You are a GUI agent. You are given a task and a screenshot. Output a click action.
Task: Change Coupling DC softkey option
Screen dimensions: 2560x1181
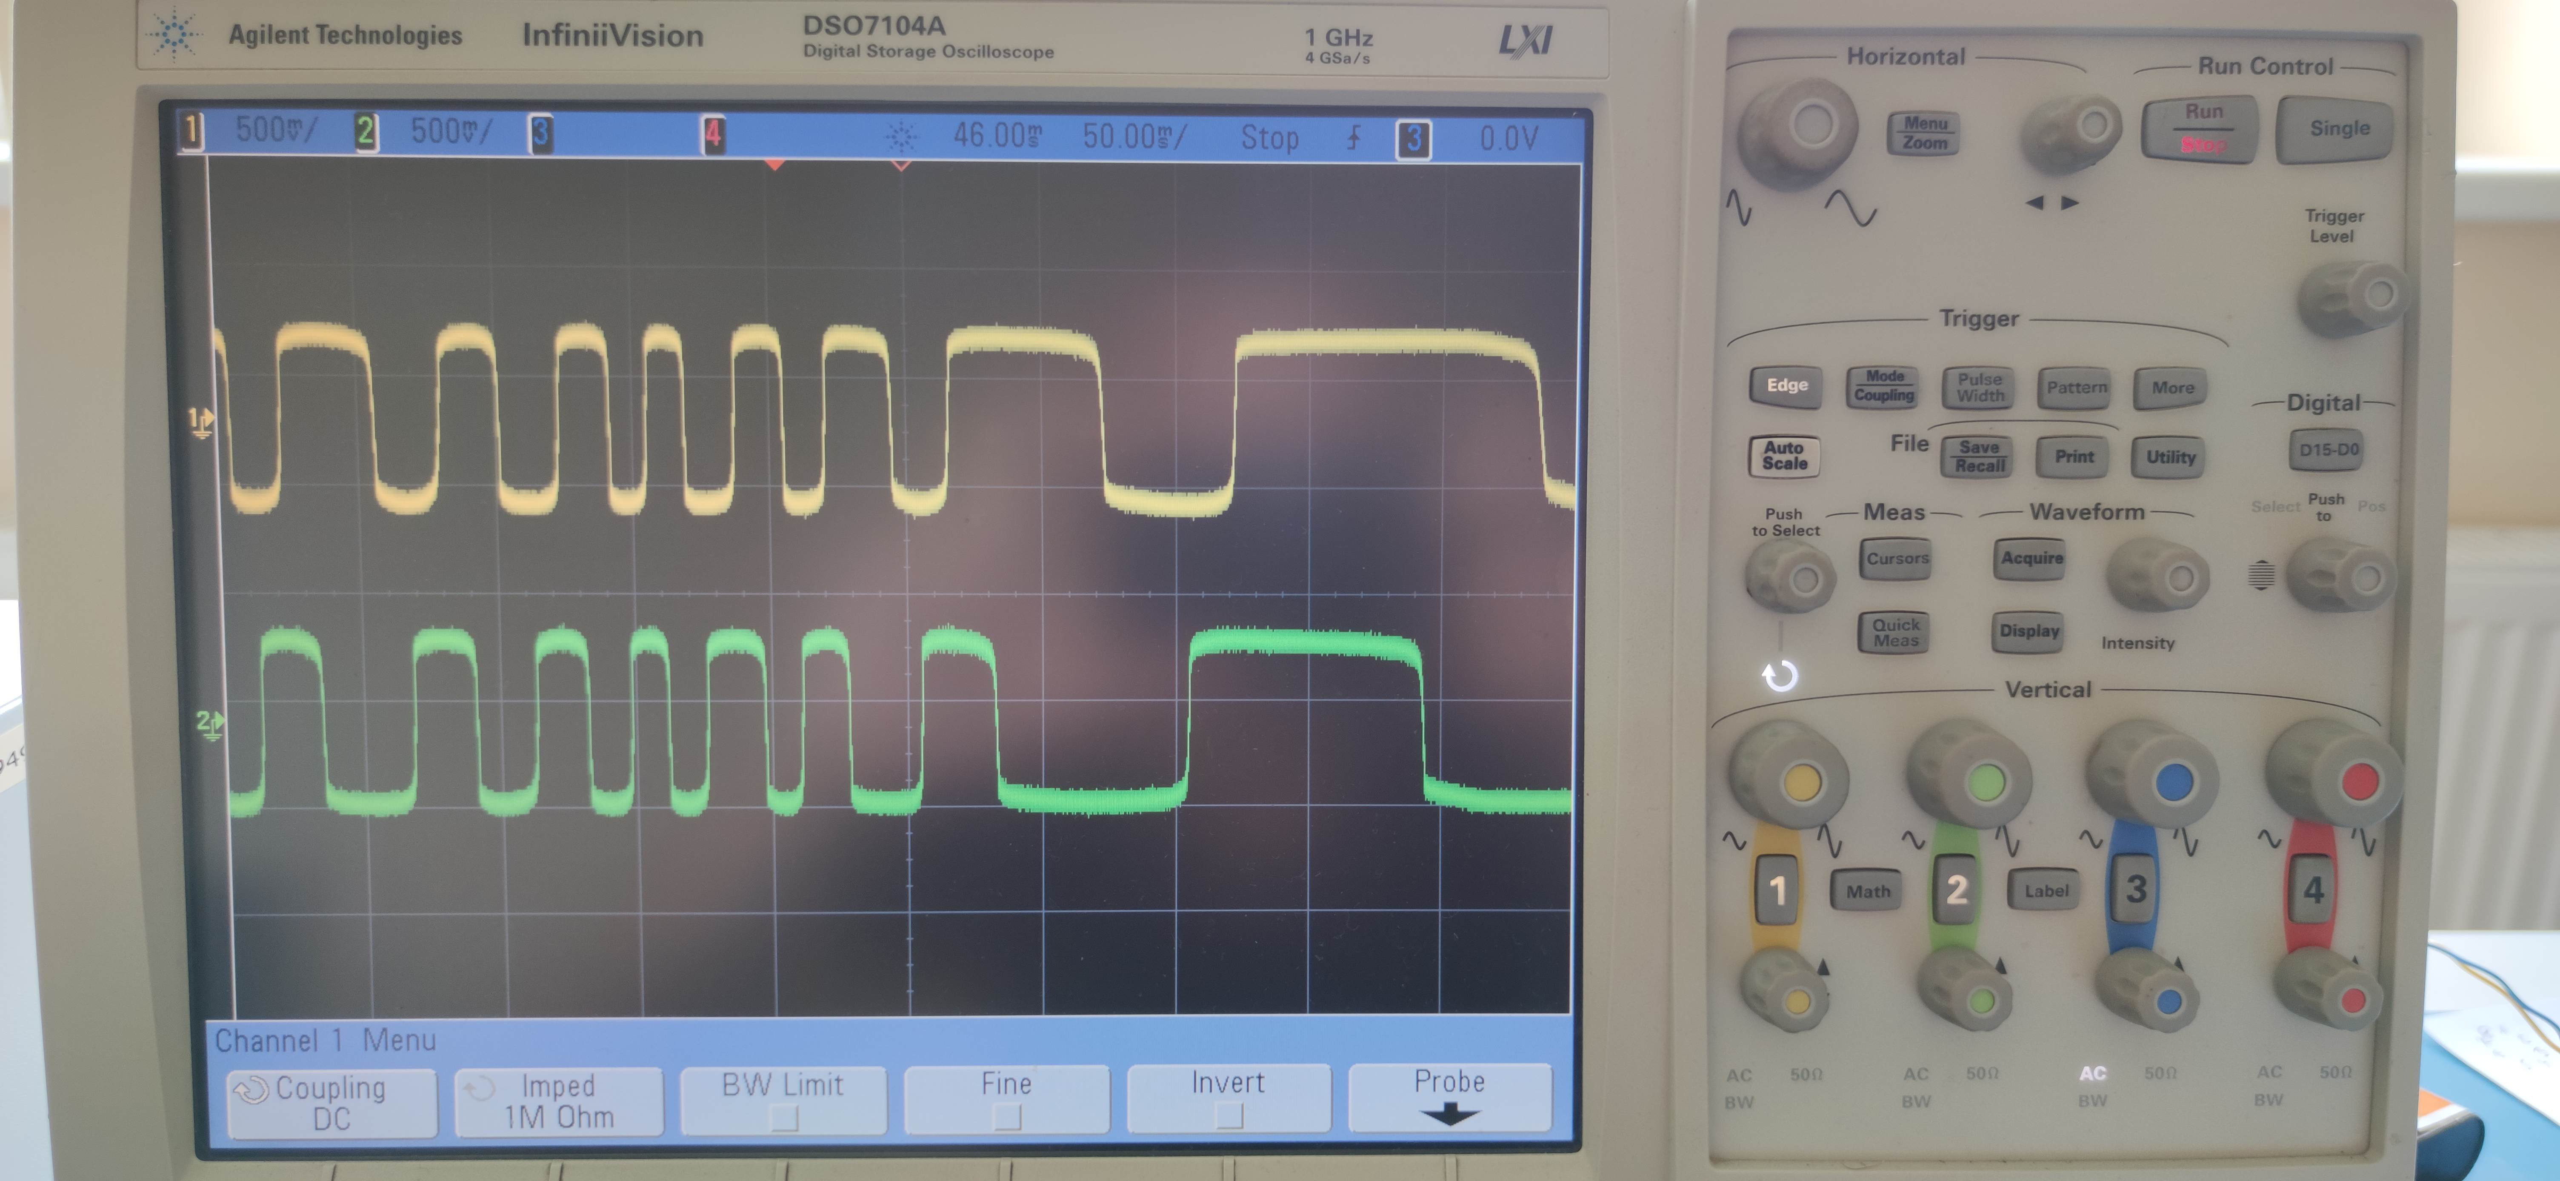click(x=331, y=1103)
